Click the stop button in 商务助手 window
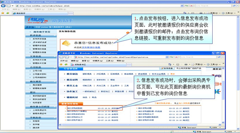The image size is (240, 133). [x=191, y=6]
